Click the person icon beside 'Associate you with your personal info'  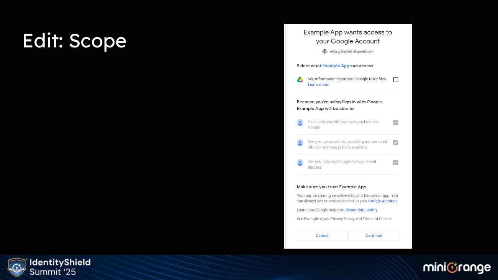[300, 122]
